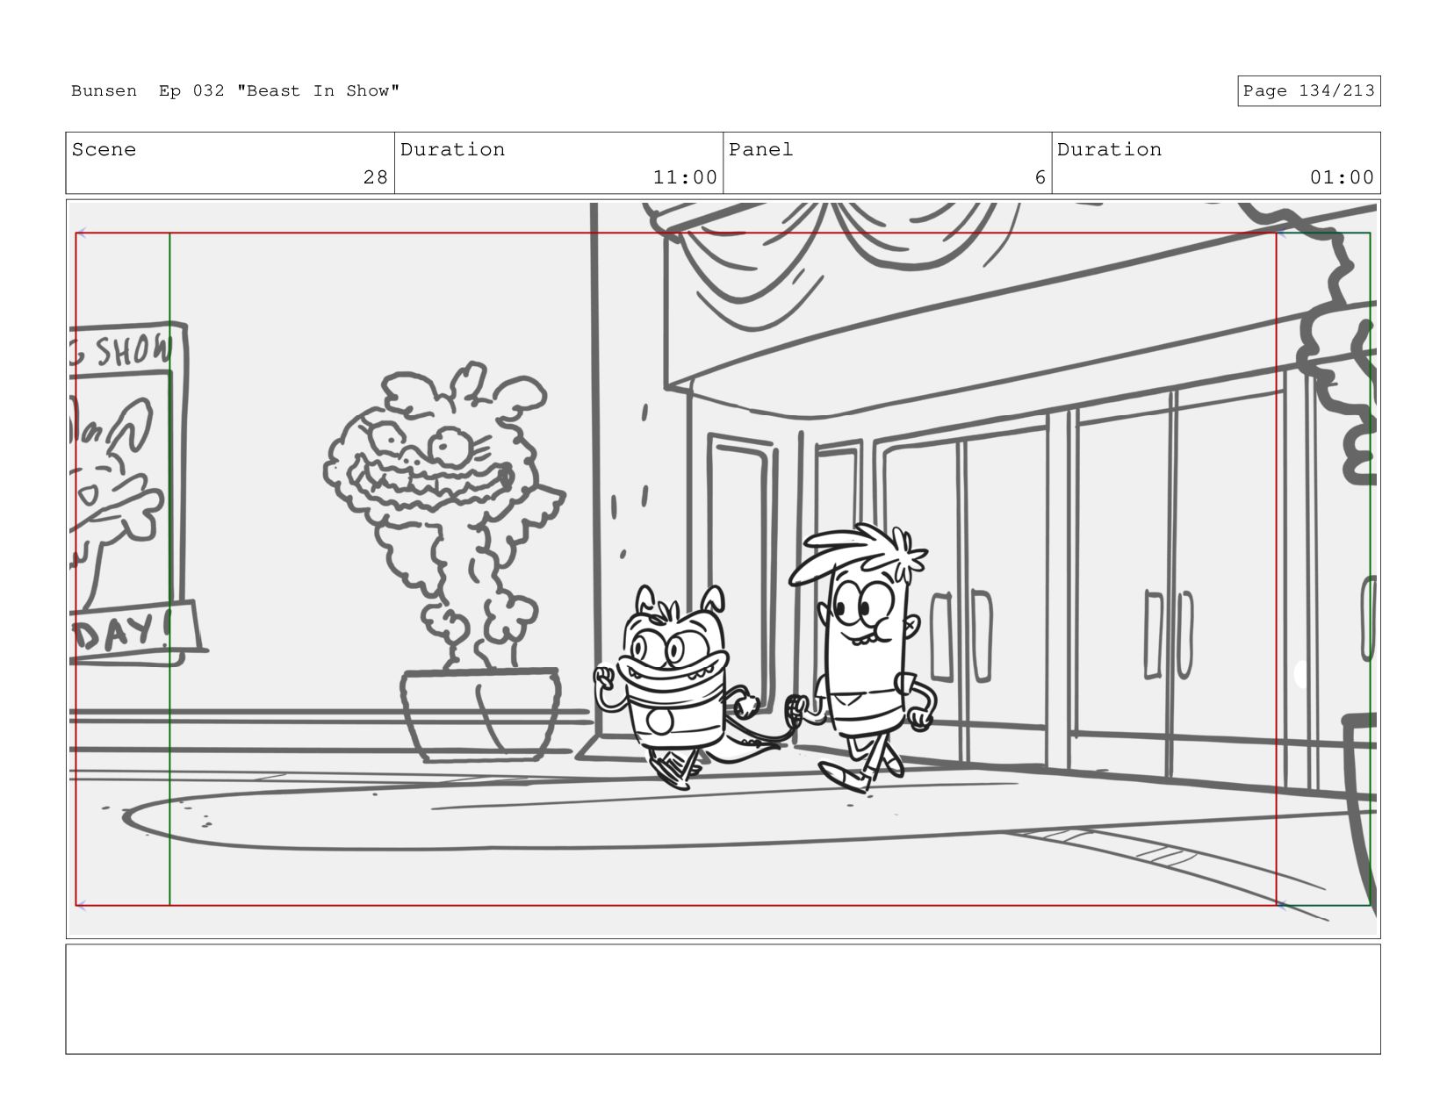
Task: Click the scene number '28'
Action: pyautogui.click(x=376, y=178)
